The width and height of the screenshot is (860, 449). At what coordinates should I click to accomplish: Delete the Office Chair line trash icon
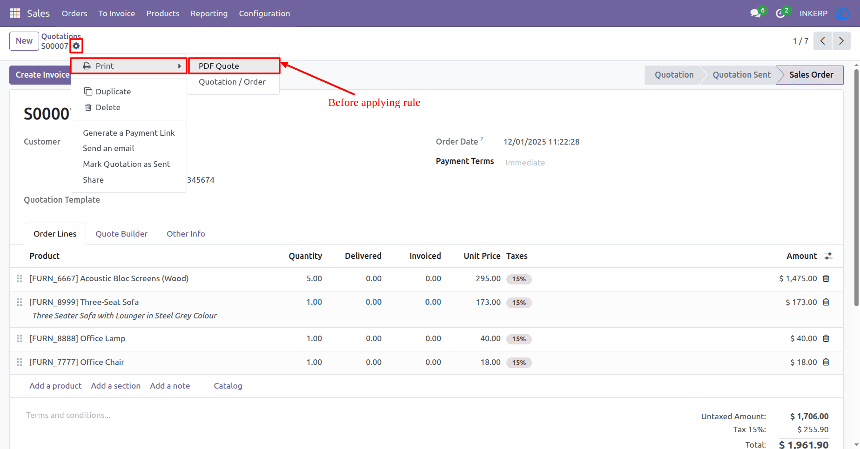click(x=826, y=362)
